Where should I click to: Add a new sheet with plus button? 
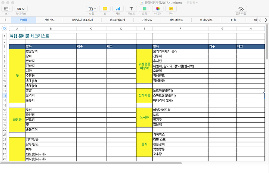[5, 20]
